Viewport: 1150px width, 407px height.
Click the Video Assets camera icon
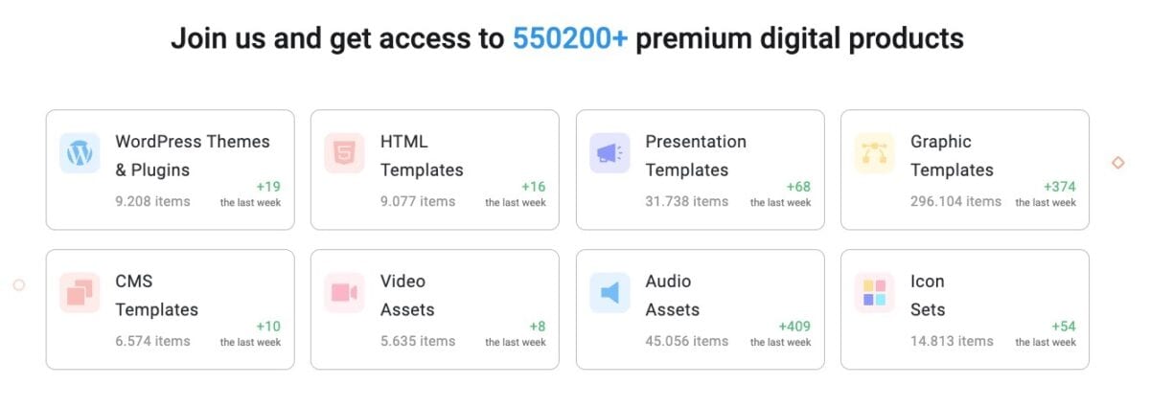(x=344, y=293)
